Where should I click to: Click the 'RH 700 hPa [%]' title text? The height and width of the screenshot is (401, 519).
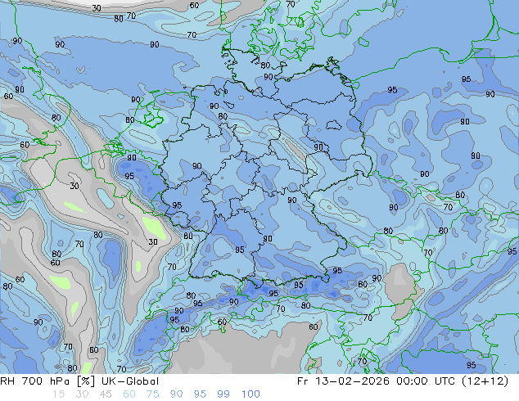pyautogui.click(x=47, y=381)
